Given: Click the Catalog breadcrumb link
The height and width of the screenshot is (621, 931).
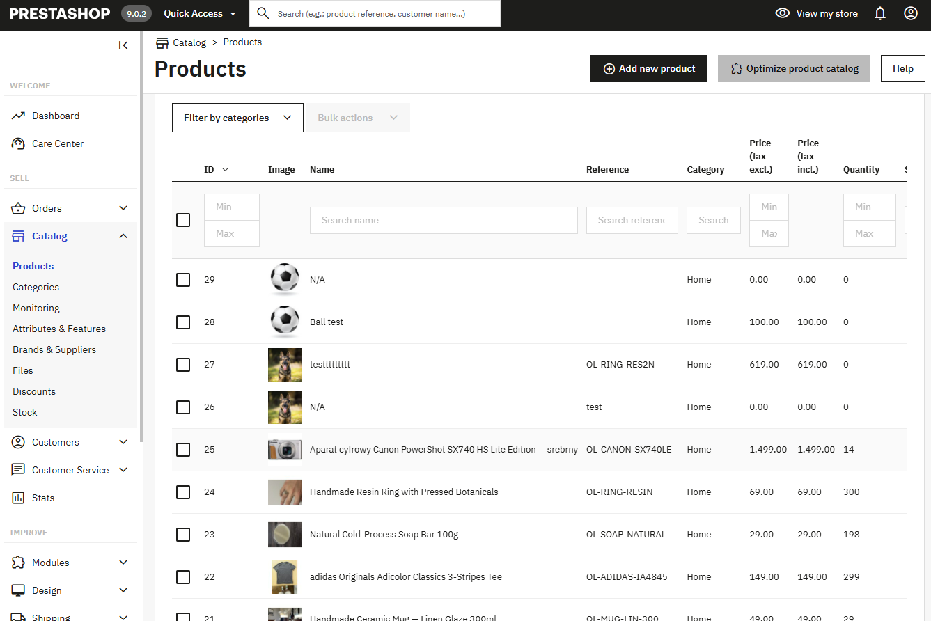Looking at the screenshot, I should click(x=189, y=42).
